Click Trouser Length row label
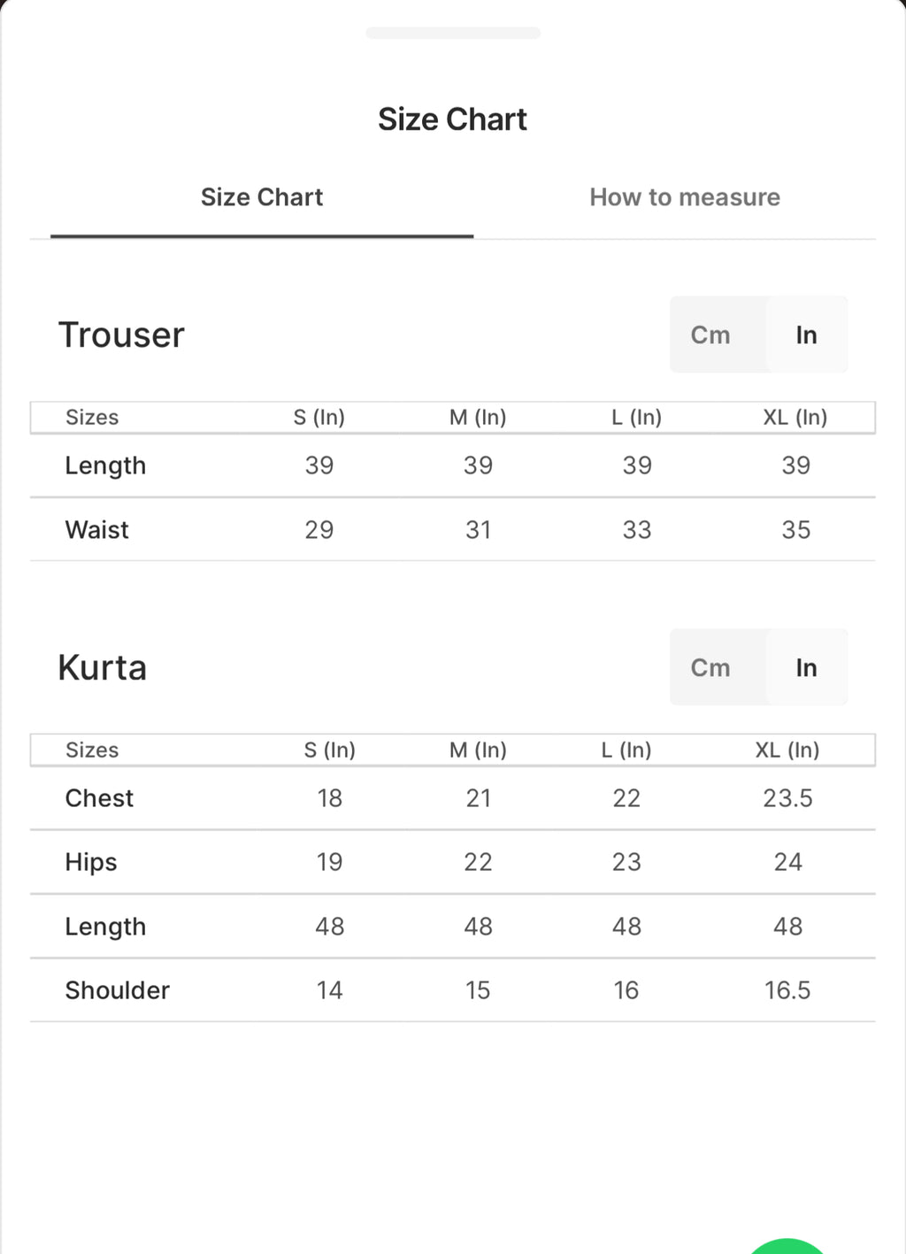906x1254 pixels. click(105, 466)
